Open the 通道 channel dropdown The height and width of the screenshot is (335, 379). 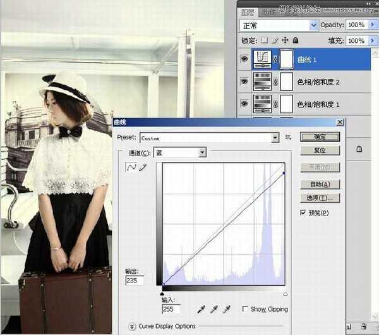(202, 152)
